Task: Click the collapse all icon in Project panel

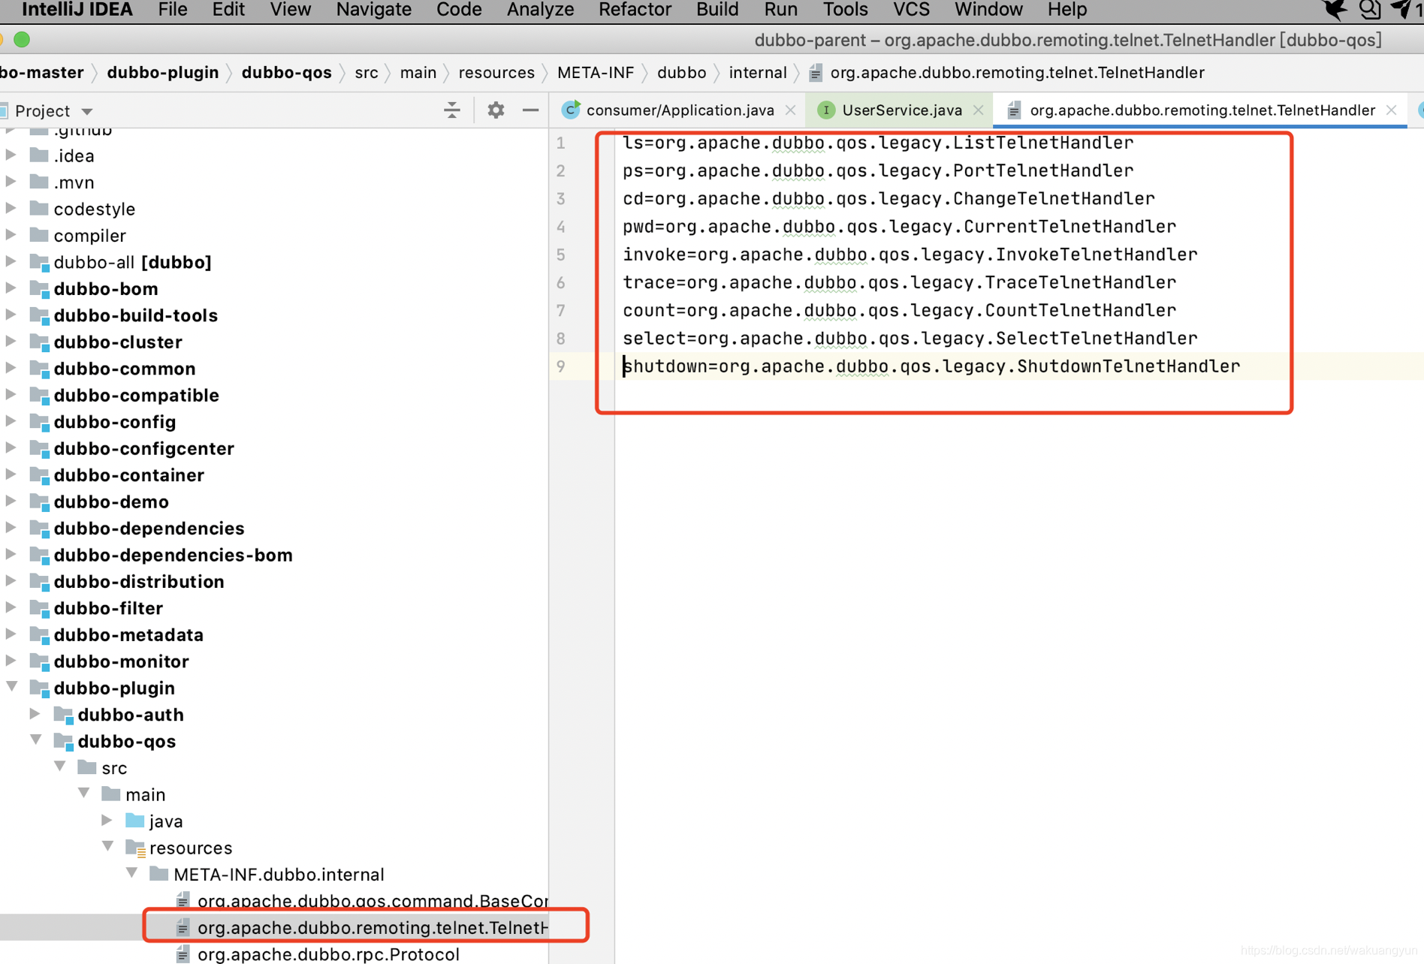Action: 452,110
